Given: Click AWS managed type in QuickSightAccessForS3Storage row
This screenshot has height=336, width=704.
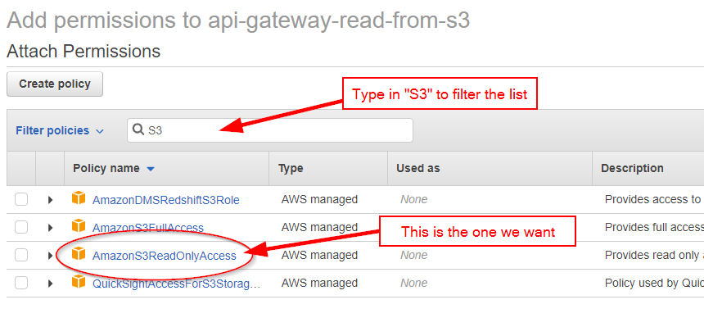Looking at the screenshot, I should point(319,283).
